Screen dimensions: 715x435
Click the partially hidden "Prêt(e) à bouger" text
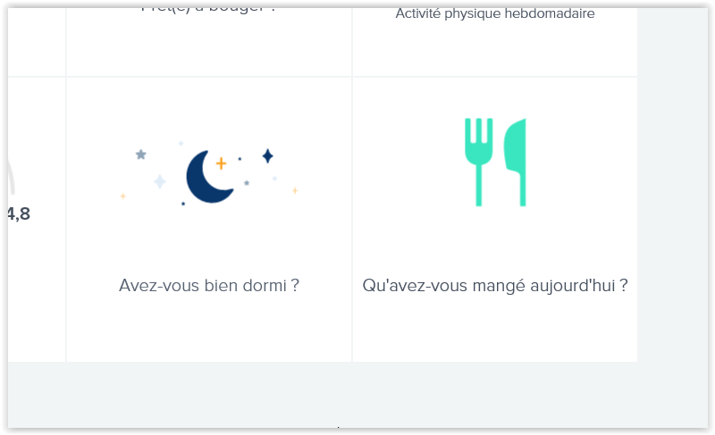tap(208, 10)
